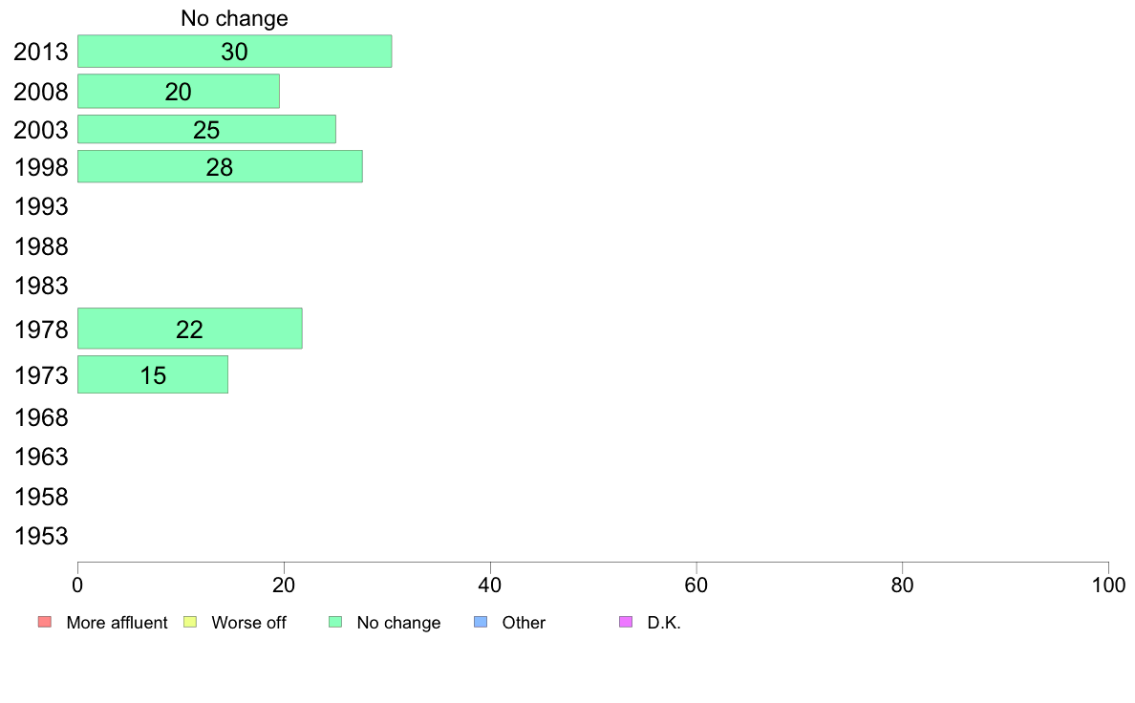Click the green No change legend swatch
This screenshot has height=703, width=1135.
[335, 622]
